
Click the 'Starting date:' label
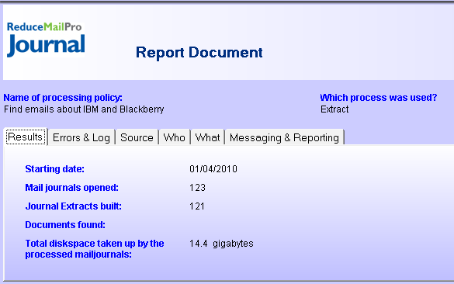(x=55, y=169)
